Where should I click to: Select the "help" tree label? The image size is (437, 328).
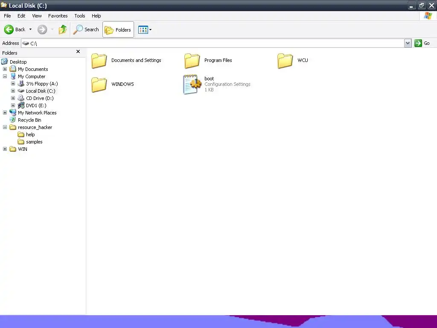pos(30,135)
